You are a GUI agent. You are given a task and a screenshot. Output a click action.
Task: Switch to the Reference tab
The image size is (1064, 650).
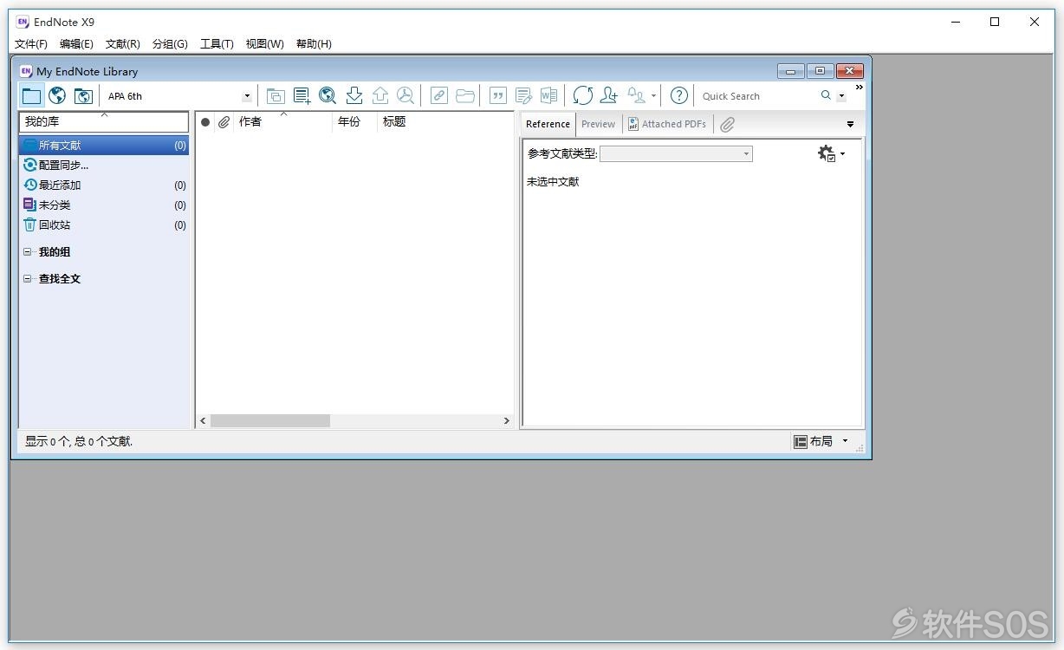548,124
